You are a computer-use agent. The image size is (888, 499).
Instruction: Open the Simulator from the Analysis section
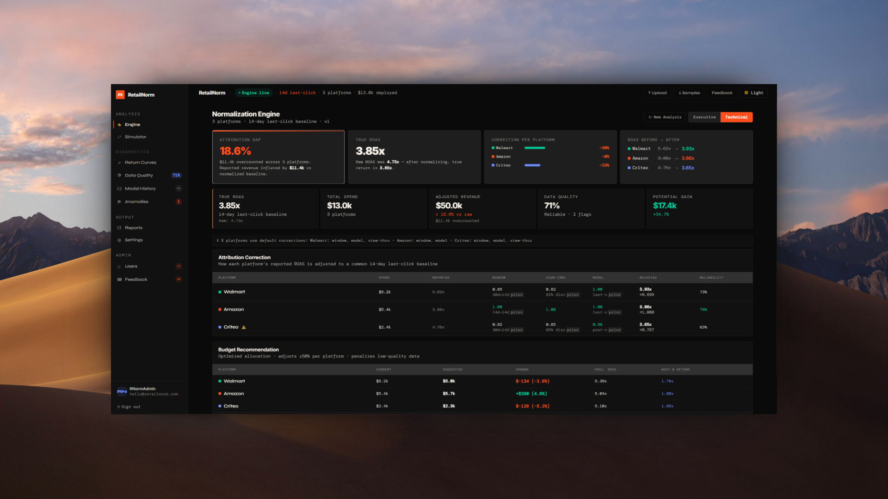click(x=135, y=137)
